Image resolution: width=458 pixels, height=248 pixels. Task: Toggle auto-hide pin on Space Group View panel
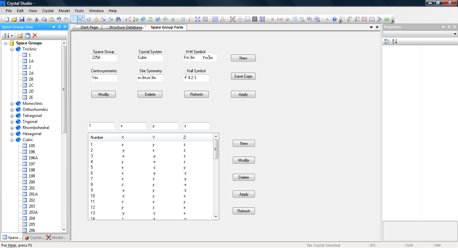pos(59,27)
